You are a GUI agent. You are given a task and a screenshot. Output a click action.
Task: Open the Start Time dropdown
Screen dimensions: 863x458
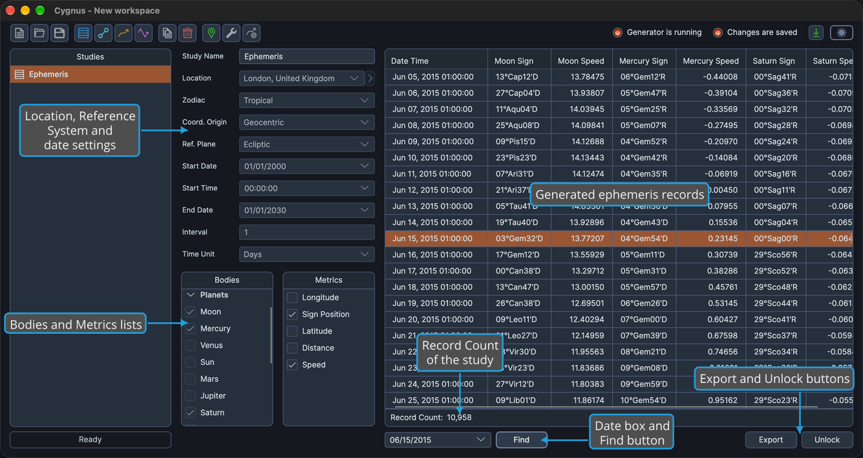point(307,188)
